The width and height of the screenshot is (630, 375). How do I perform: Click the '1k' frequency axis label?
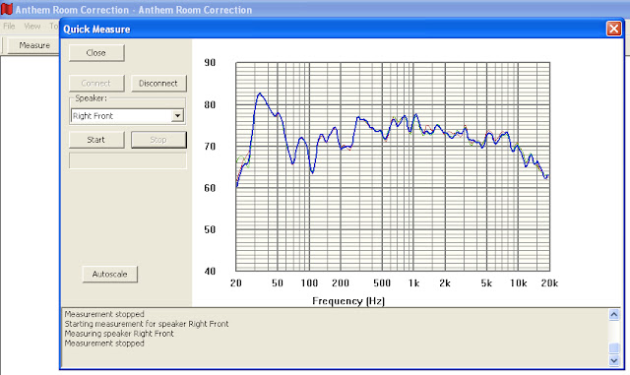pyautogui.click(x=413, y=283)
